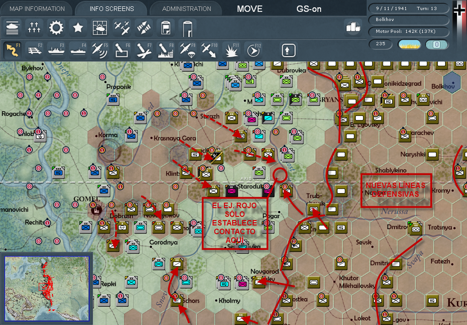This screenshot has height=325, width=467.
Task: Toggle the blue 0 indicator button
Action: [436, 44]
